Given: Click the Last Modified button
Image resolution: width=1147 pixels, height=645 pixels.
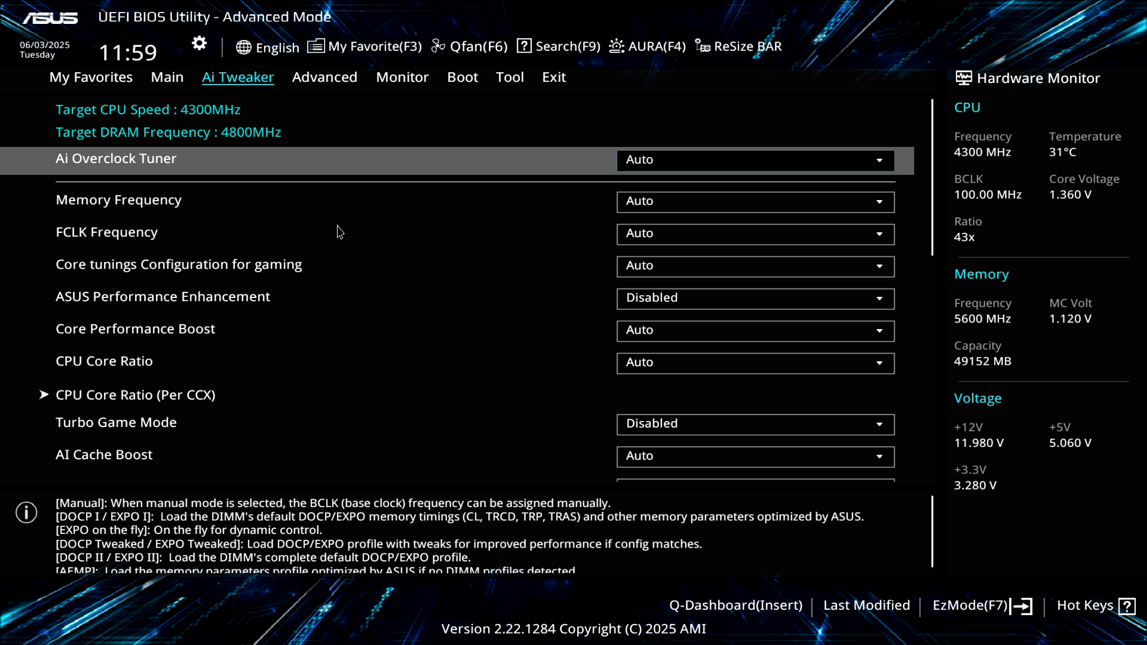Looking at the screenshot, I should coord(866,606).
